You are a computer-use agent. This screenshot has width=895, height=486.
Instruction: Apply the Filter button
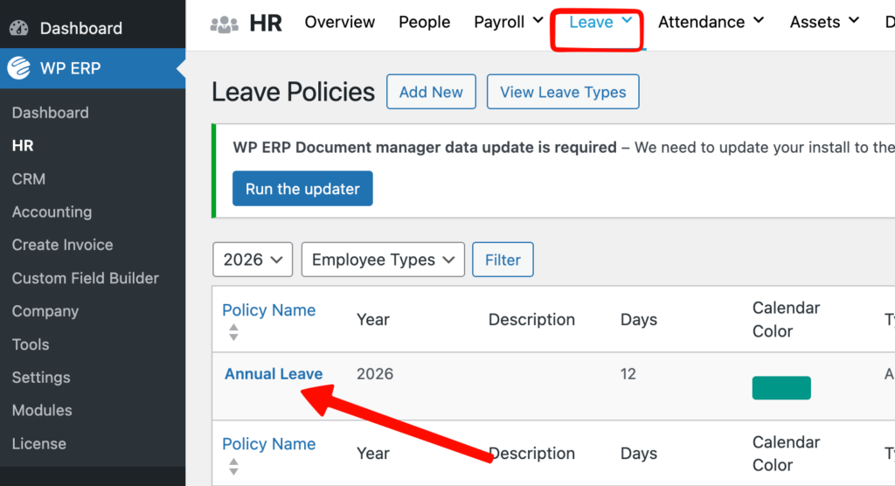coord(503,260)
